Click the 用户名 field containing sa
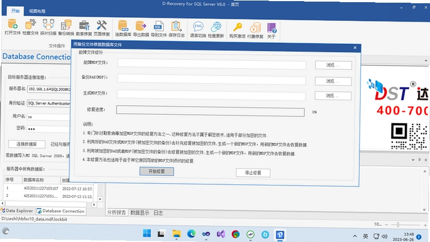This screenshot has width=430, height=242. click(x=49, y=117)
